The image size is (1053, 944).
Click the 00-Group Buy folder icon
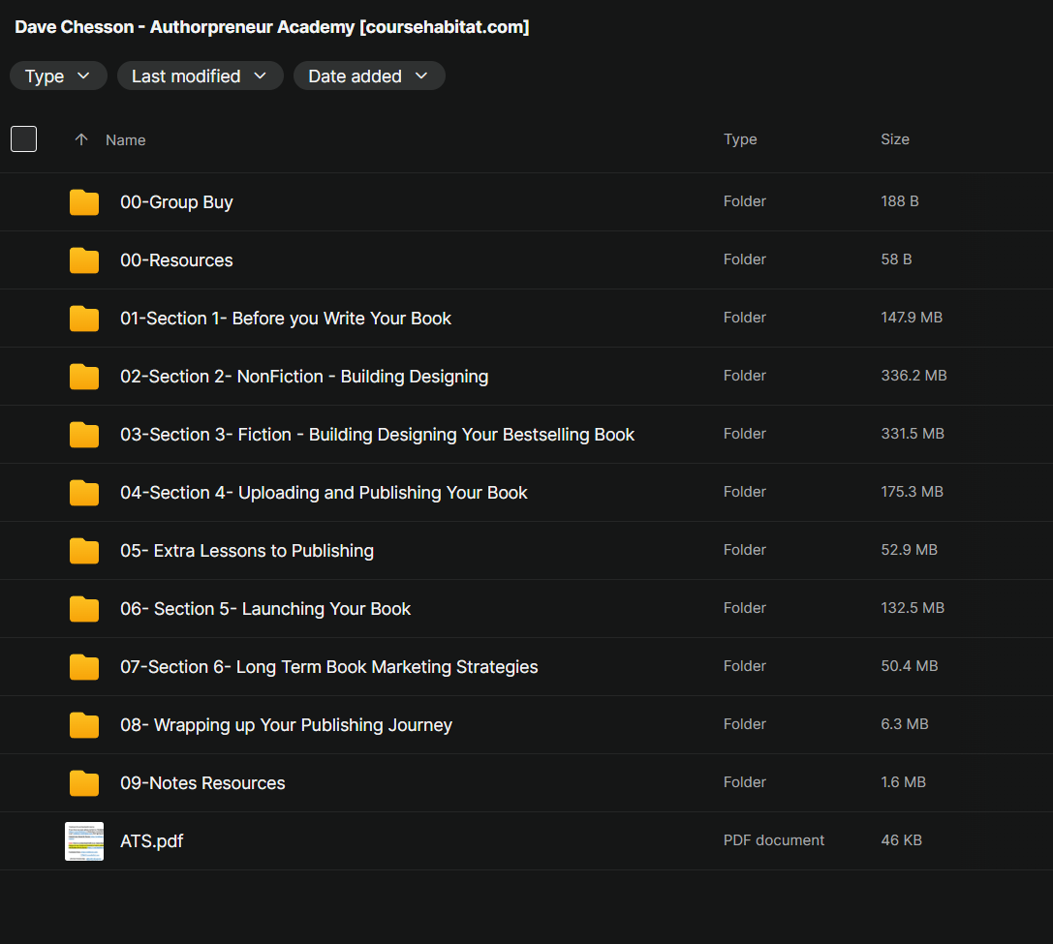[84, 202]
